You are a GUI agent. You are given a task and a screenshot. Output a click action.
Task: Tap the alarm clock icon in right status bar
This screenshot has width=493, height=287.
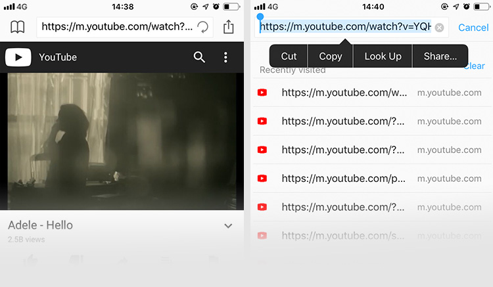coord(467,7)
